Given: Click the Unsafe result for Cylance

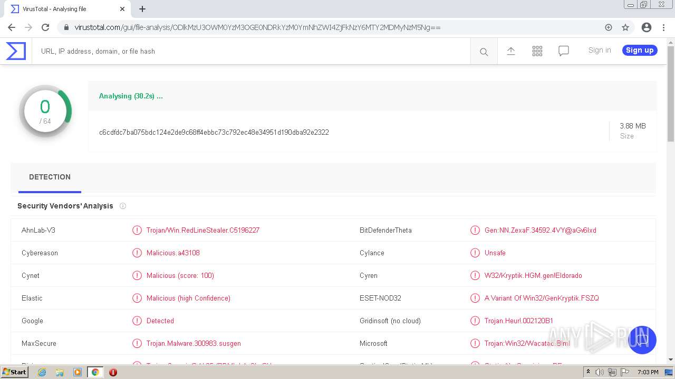Looking at the screenshot, I should (x=495, y=253).
